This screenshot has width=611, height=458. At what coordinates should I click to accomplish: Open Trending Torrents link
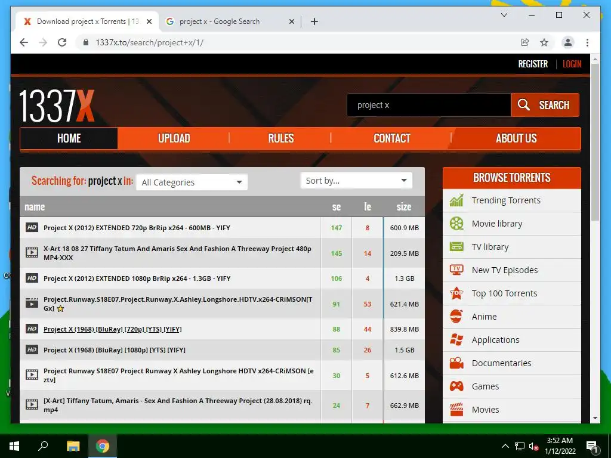pyautogui.click(x=506, y=200)
